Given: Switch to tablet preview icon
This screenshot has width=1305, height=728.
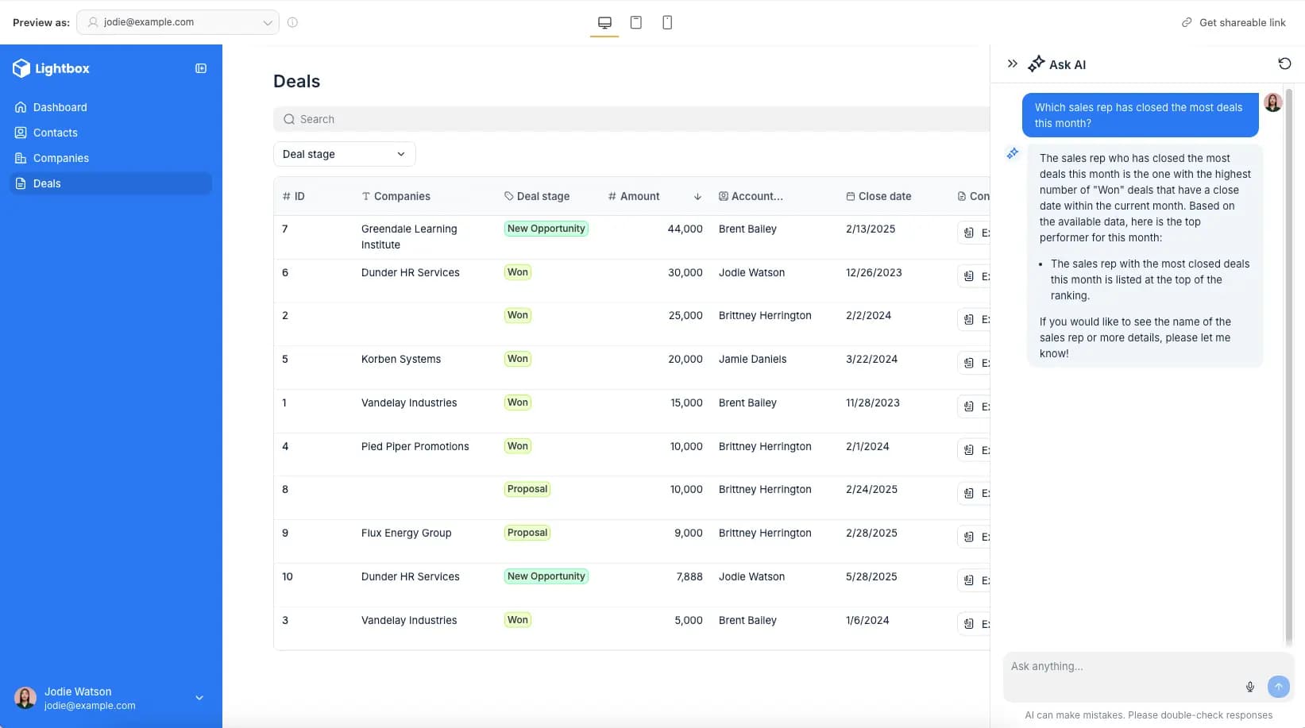Looking at the screenshot, I should point(635,22).
